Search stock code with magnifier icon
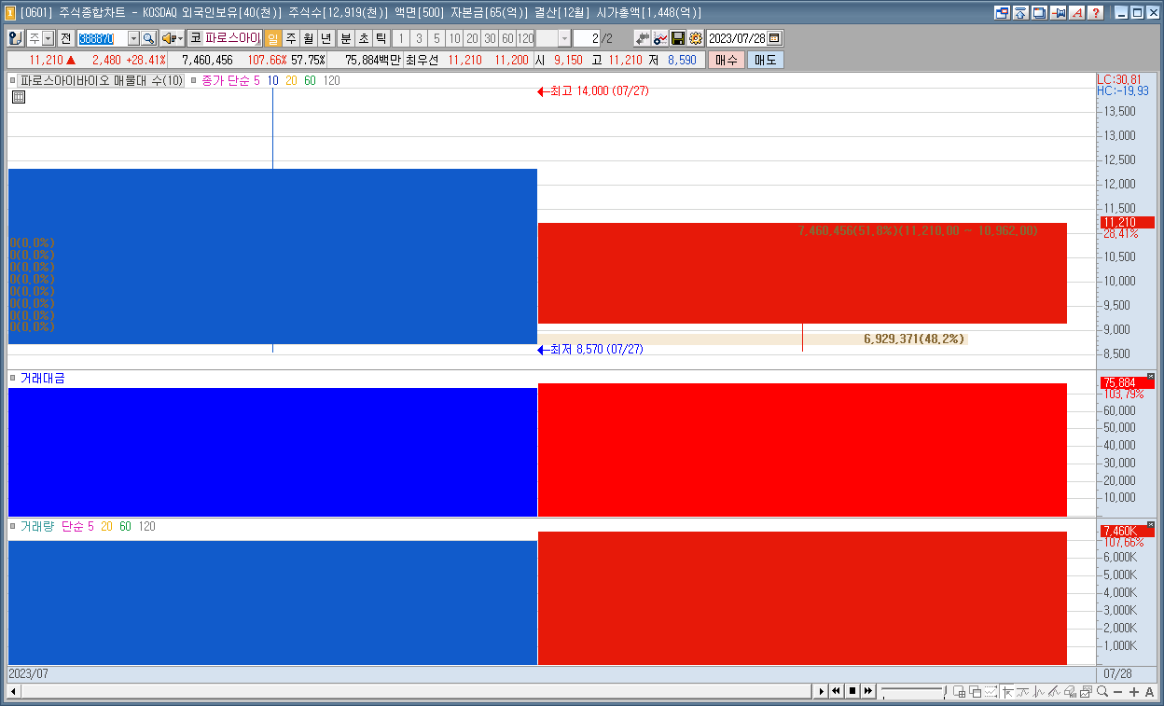Screen dimensions: 1164x706 tap(148, 38)
